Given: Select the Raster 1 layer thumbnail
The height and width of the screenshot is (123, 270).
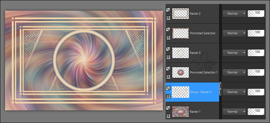Looking at the screenshot, I should click(x=181, y=112).
